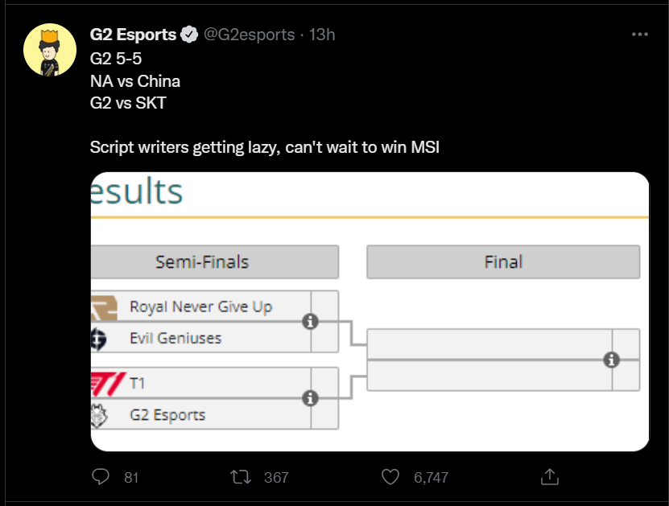Open the 13h timestamp link

tap(322, 35)
